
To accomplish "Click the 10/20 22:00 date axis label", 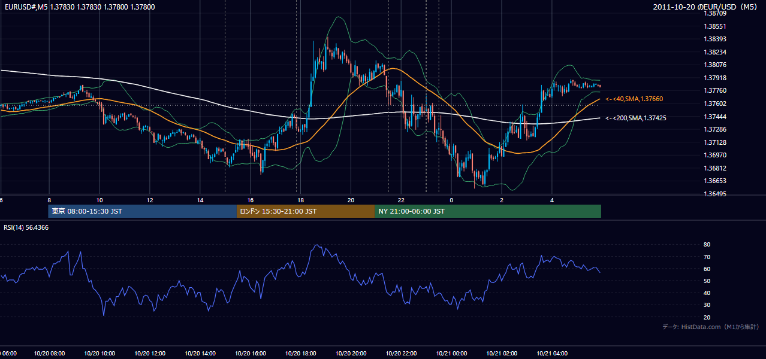I will pyautogui.click(x=402, y=354).
